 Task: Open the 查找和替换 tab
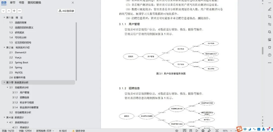pos(34,3)
